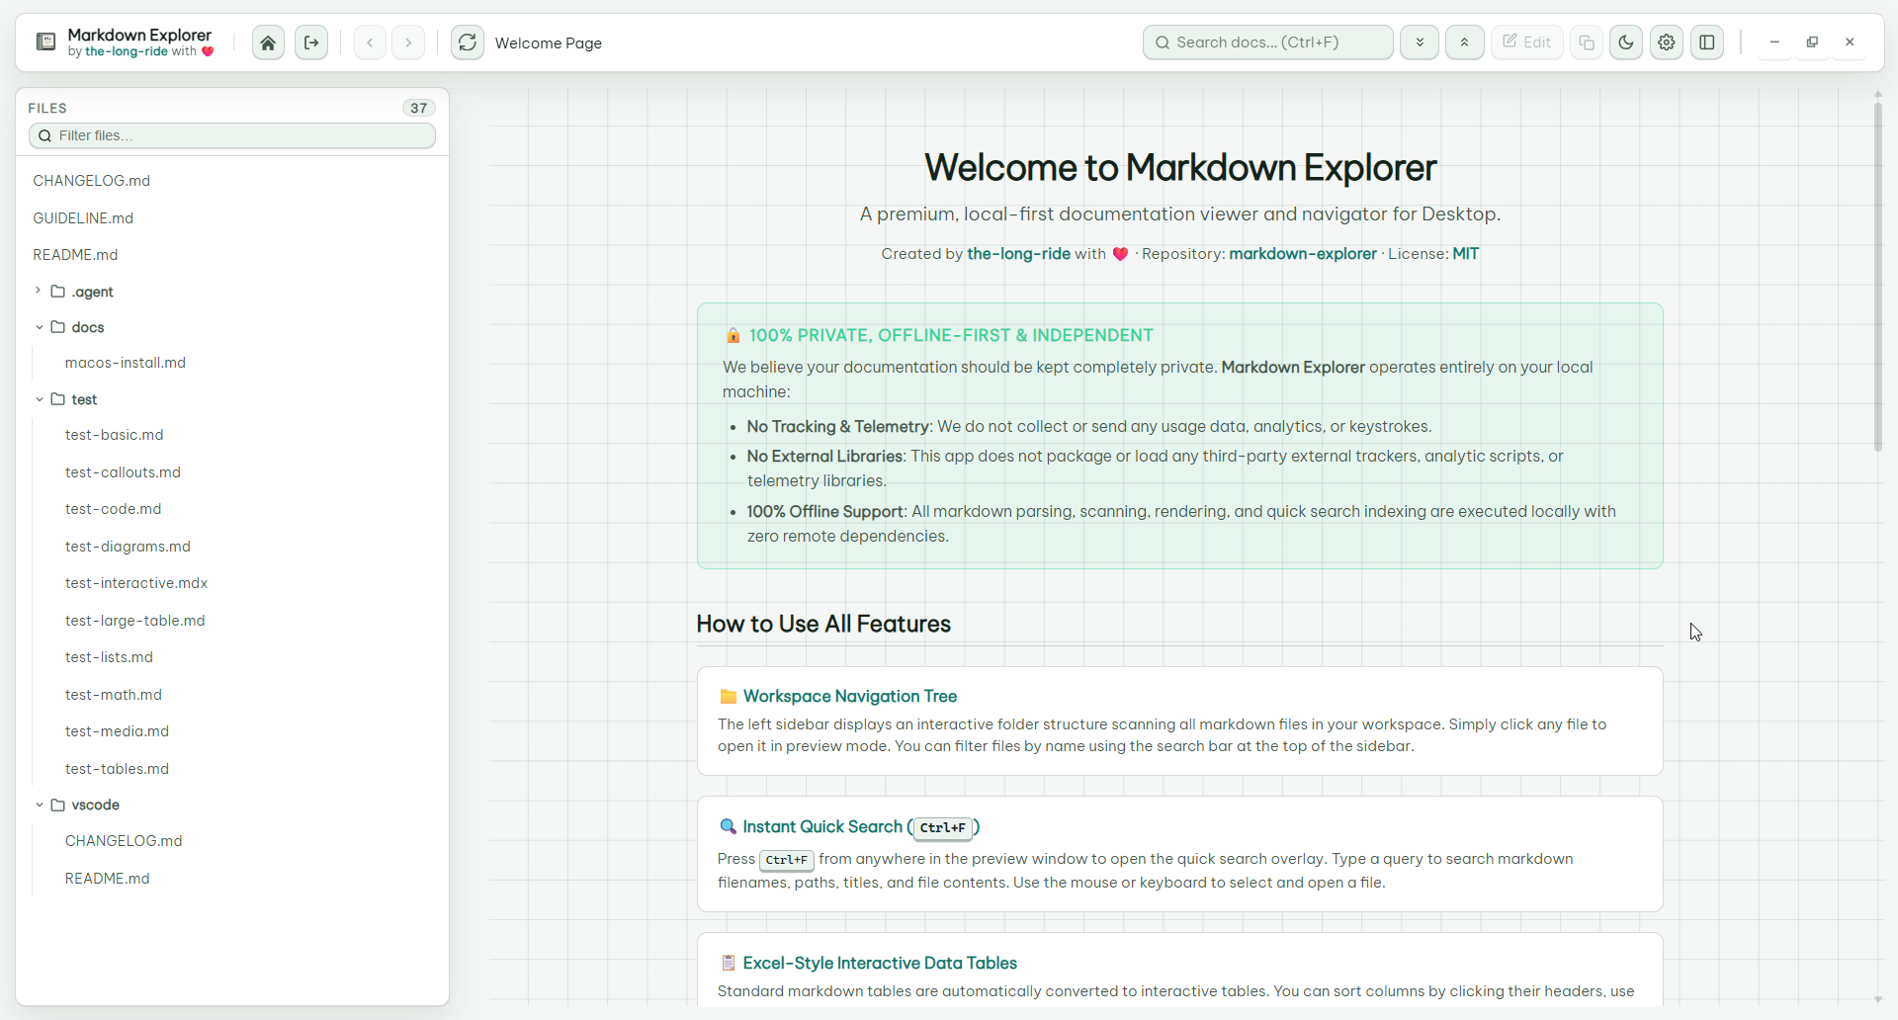Click the Edit button
1898x1020 pixels.
[x=1527, y=42]
